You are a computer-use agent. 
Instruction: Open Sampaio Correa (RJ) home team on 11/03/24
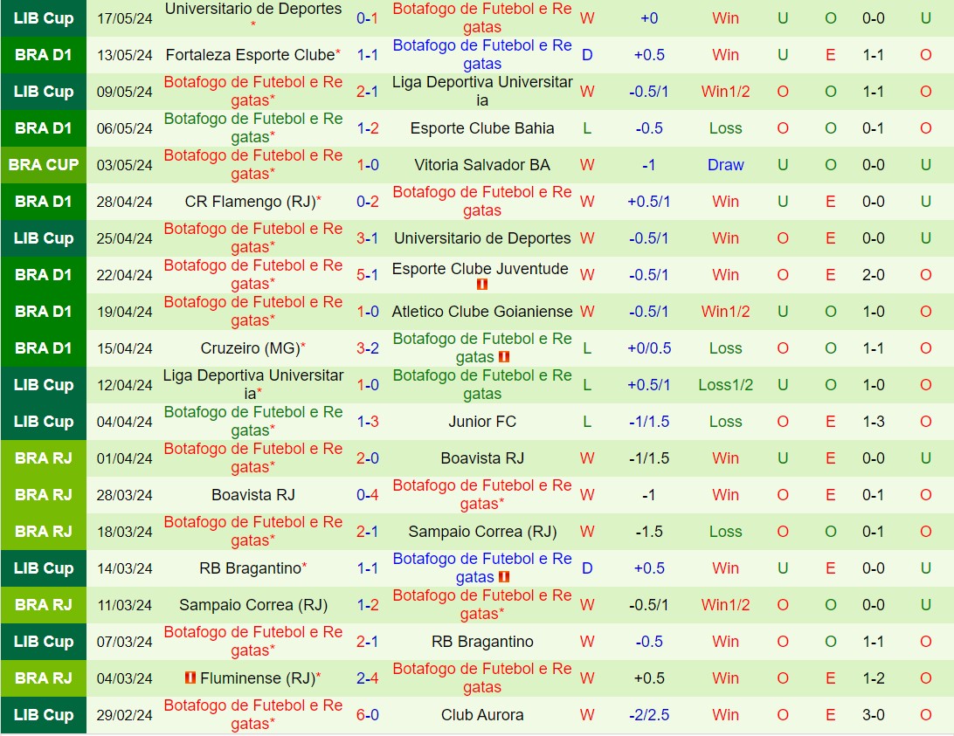tap(253, 605)
